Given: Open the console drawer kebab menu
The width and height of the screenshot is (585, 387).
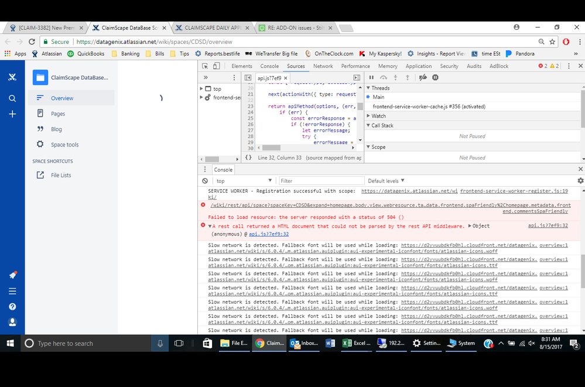Looking at the screenshot, I should (205, 169).
